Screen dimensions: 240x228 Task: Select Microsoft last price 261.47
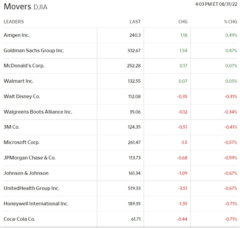(134, 142)
